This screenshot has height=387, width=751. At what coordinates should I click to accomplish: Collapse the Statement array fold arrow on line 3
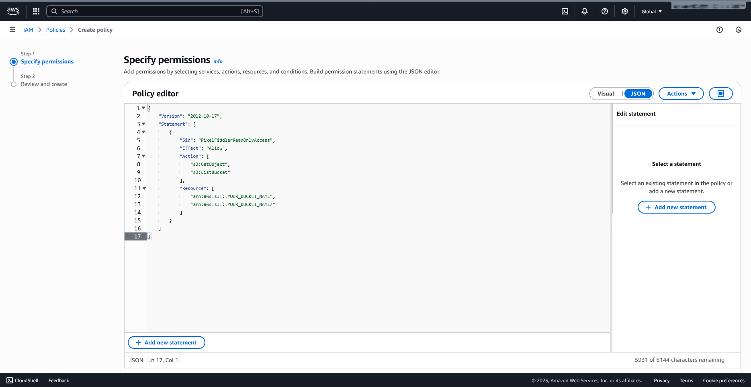point(143,124)
